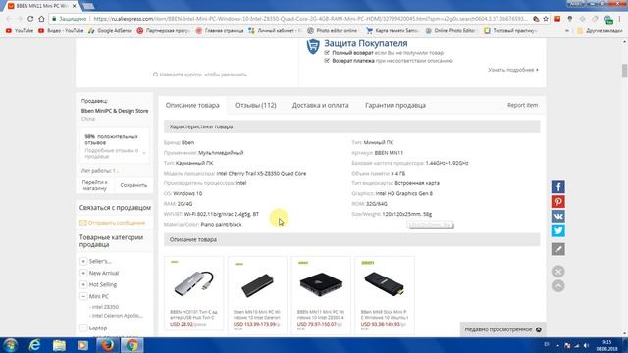This screenshot has height=353, width=628.
Task: Click Перейти к магазину button
Action: (95, 185)
